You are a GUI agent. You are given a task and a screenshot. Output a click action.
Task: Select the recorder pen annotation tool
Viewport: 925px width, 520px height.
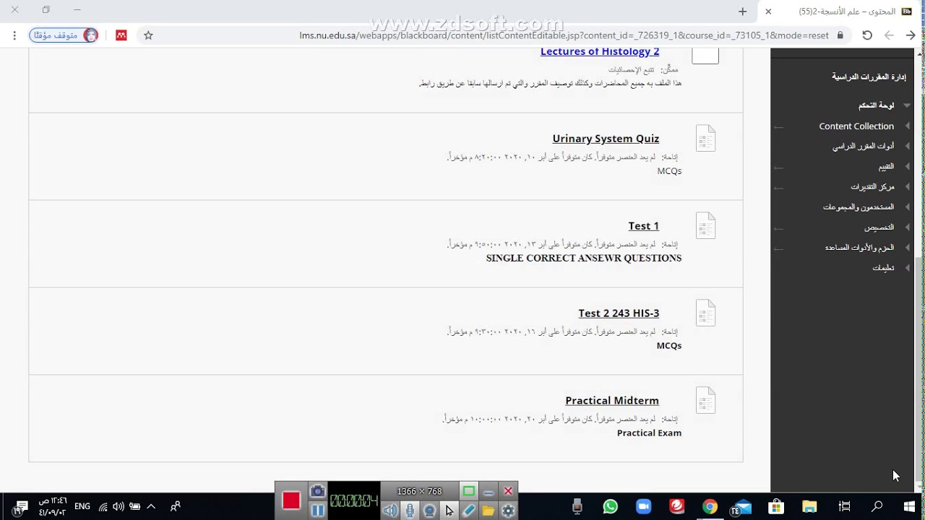tap(468, 511)
